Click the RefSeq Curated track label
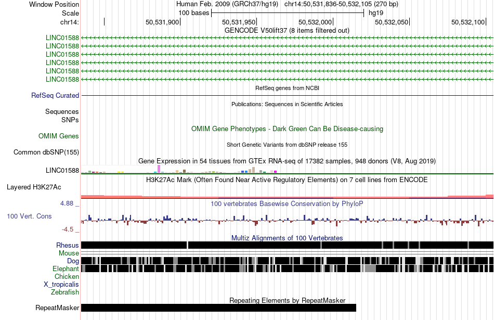 click(x=55, y=96)
